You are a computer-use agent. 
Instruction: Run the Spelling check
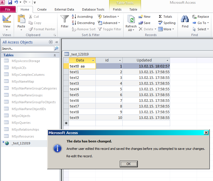(x=167, y=23)
